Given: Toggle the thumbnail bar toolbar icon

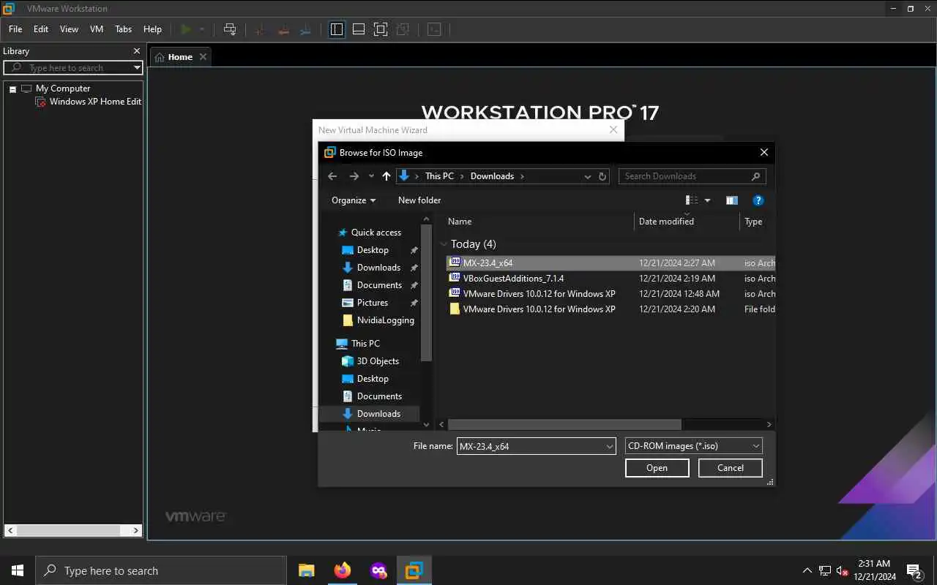Looking at the screenshot, I should [359, 29].
